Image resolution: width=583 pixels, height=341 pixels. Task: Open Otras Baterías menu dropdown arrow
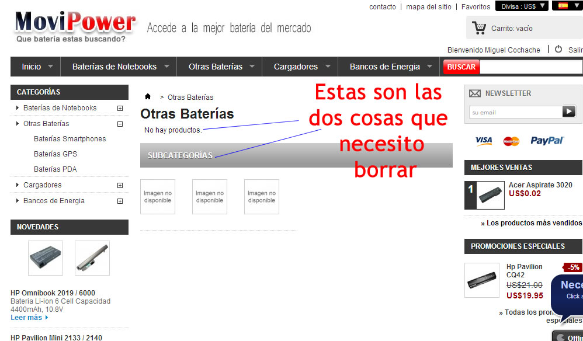coord(252,67)
